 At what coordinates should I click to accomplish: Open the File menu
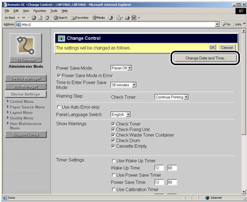click(7, 11)
